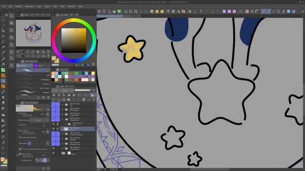This screenshot has height=171, width=305.
Task: Open the Animation menu
Action: click(x=29, y=6)
